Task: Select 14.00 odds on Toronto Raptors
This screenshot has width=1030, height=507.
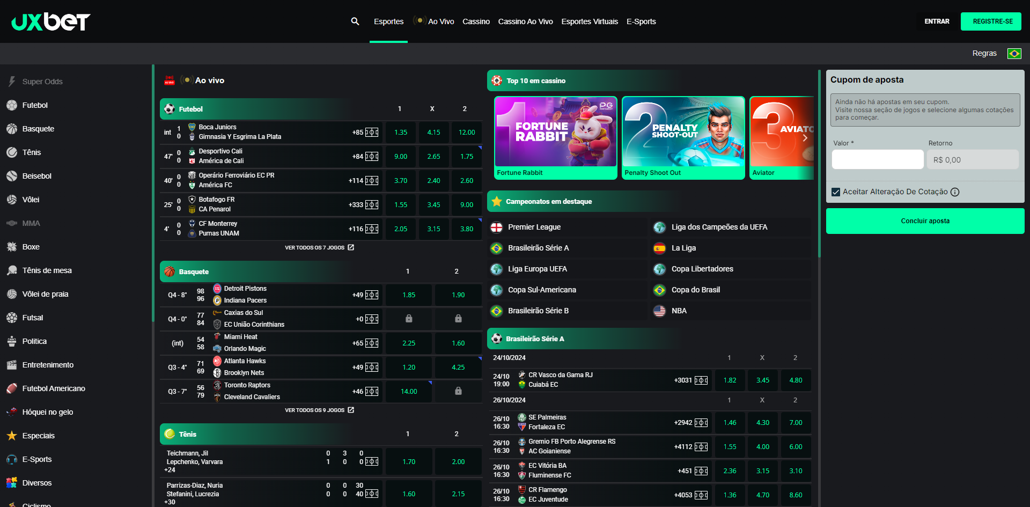Action: (409, 392)
